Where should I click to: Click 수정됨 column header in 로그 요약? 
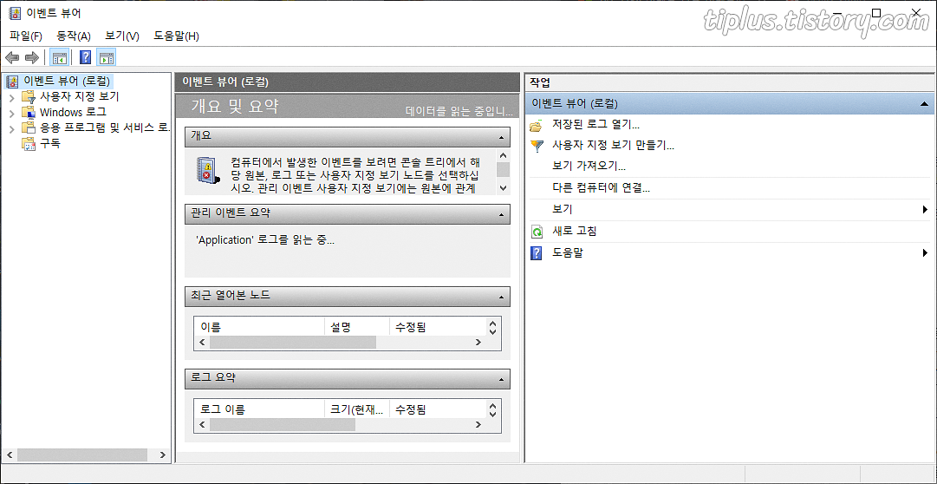point(437,409)
